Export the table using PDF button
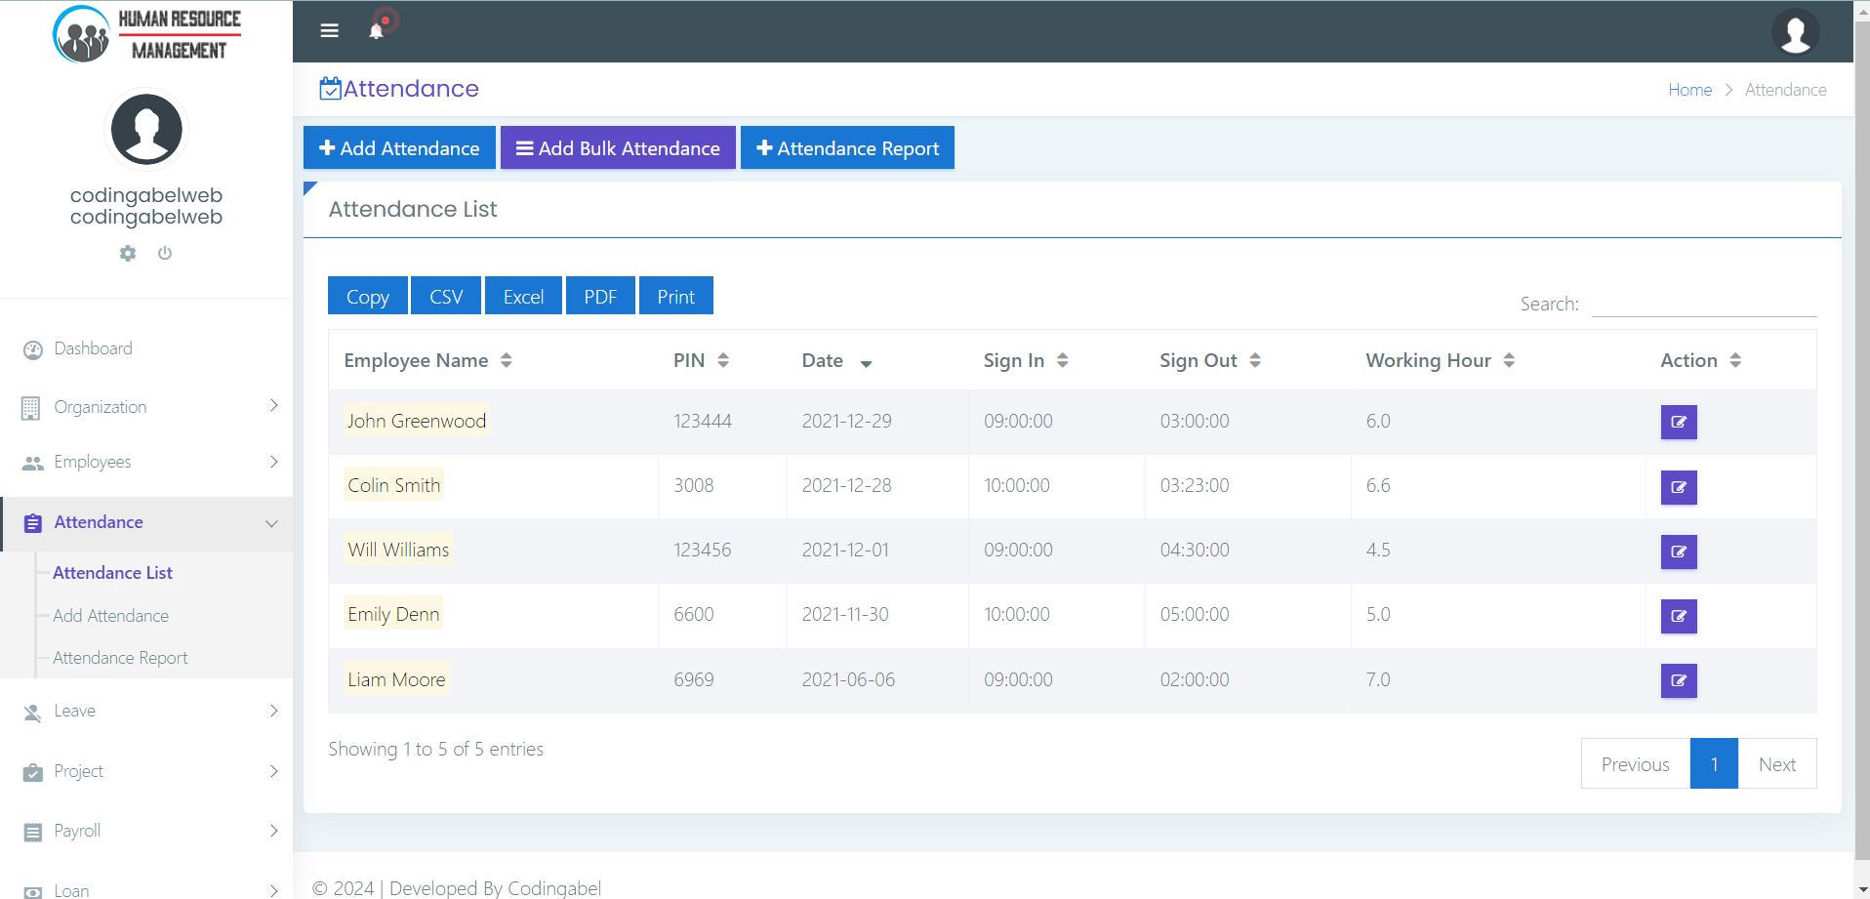This screenshot has width=1870, height=899. click(x=600, y=297)
